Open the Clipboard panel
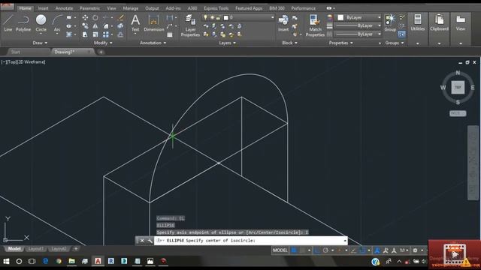 439,22
